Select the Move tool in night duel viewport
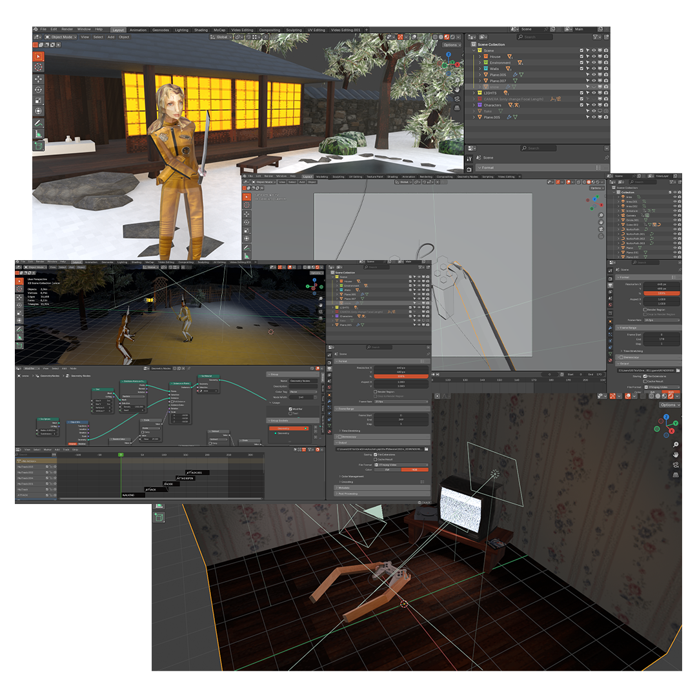This screenshot has height=697, width=697. click(19, 297)
